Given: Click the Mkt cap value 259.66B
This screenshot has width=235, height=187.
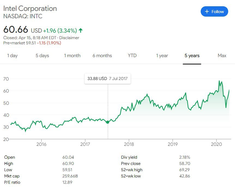Looking at the screenshot, I should [x=70, y=176].
